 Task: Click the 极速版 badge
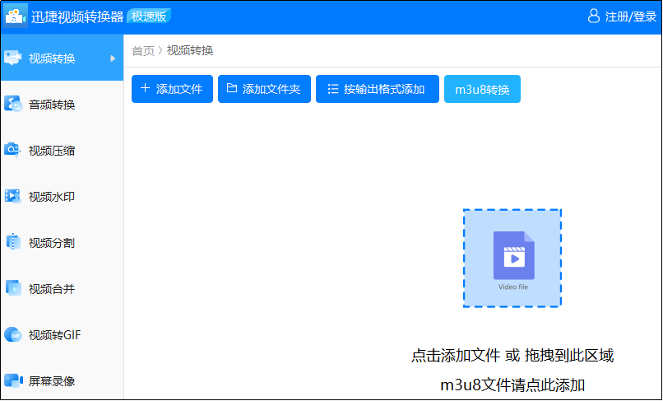pyautogui.click(x=149, y=16)
